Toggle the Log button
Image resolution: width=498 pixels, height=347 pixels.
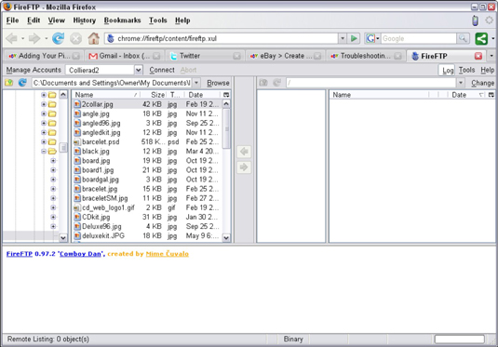tap(448, 70)
